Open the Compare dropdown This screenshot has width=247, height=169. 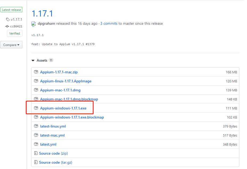point(11,45)
